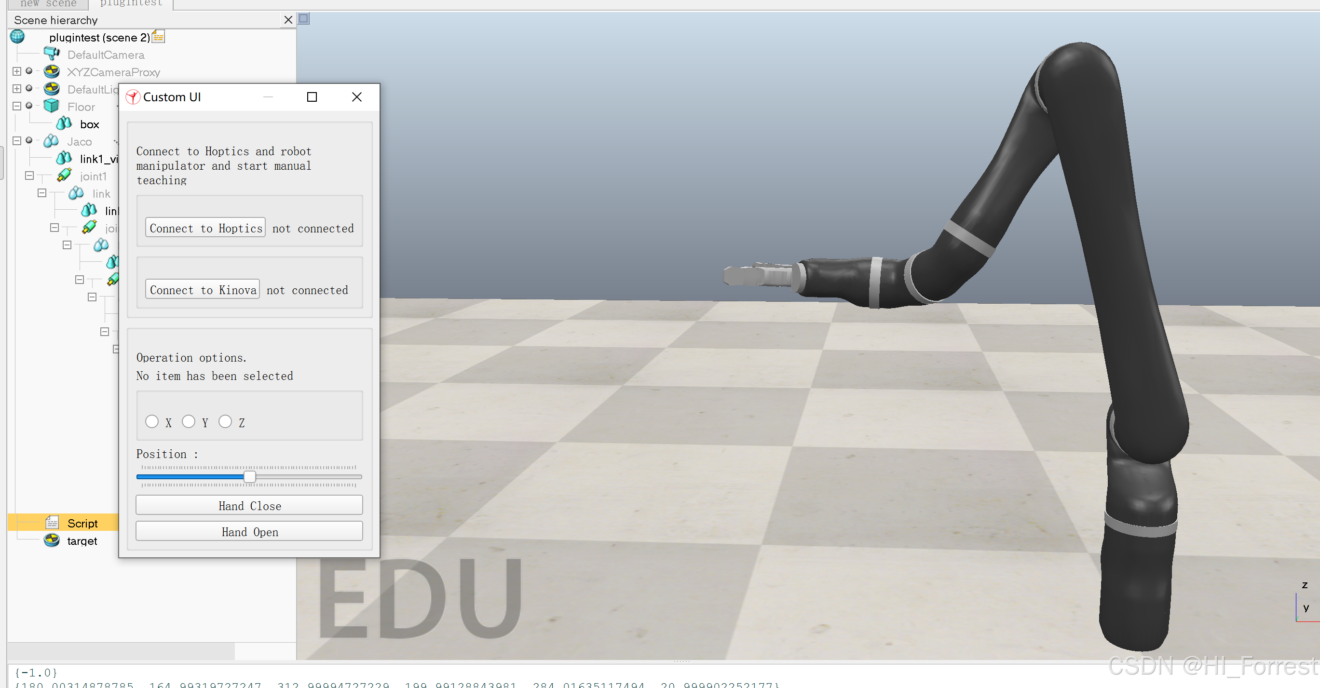The width and height of the screenshot is (1320, 688).
Task: Switch to the plugintest tab
Action: tap(131, 4)
